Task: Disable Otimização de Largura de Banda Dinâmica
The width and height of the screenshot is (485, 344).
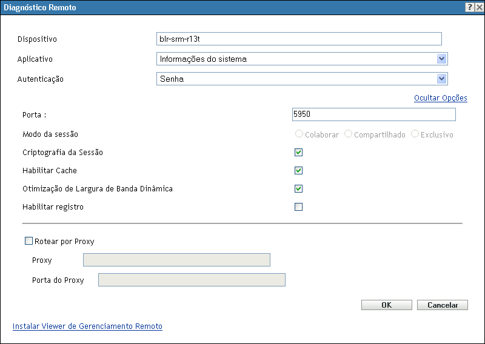Action: tap(298, 188)
